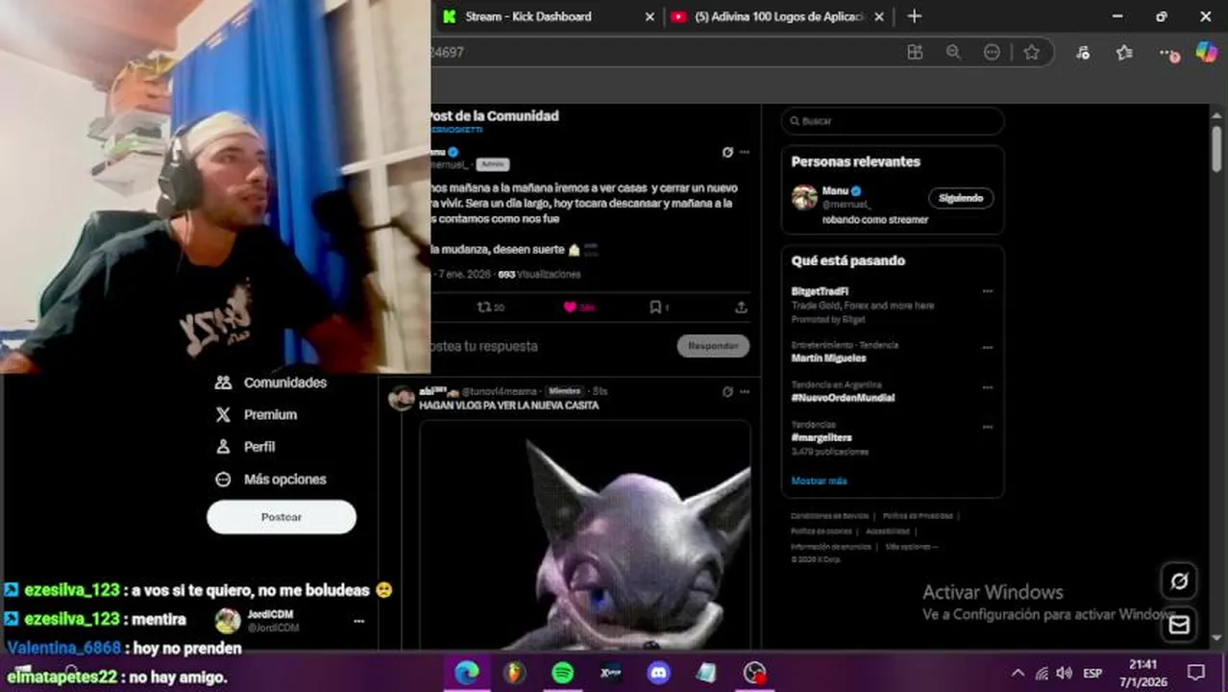Viewport: 1228px width, 692px height.
Task: Click the zoom magnifier in address bar
Action: [953, 52]
